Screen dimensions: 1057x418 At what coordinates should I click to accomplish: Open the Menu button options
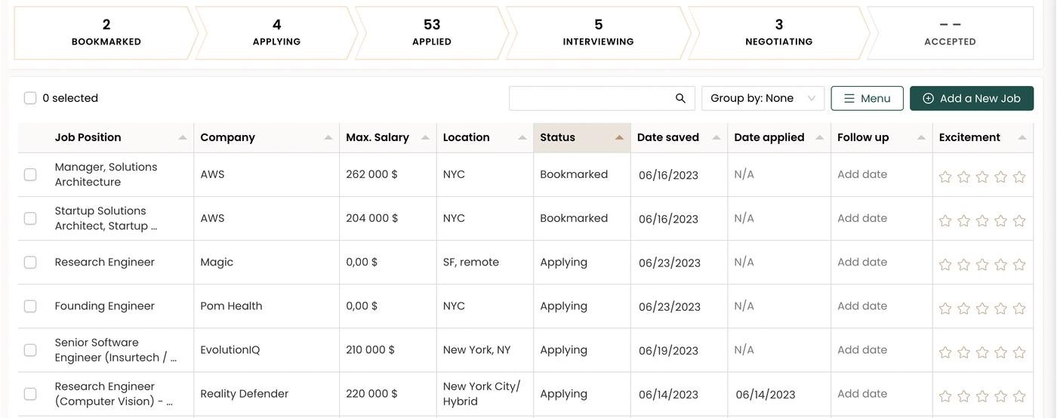(867, 98)
